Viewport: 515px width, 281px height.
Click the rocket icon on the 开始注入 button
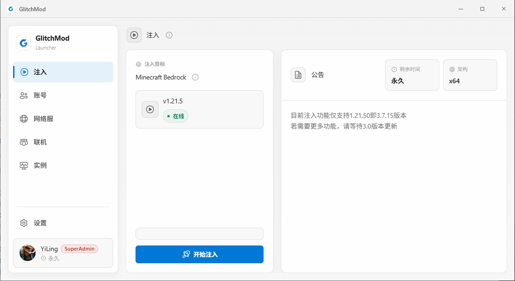pyautogui.click(x=186, y=254)
